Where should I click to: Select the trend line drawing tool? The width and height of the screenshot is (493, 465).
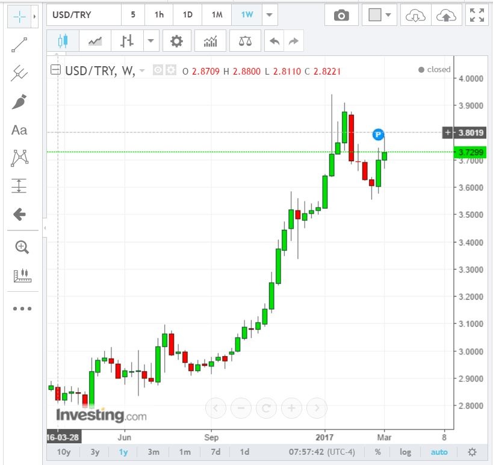point(20,45)
